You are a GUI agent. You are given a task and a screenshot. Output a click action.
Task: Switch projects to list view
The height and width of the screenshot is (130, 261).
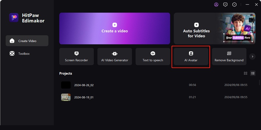[x=253, y=73]
